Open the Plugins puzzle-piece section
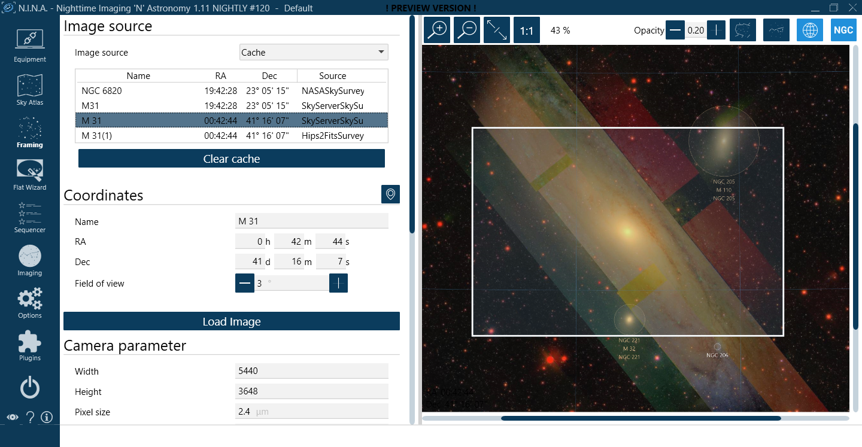Viewport: 862px width, 447px height. click(x=30, y=345)
